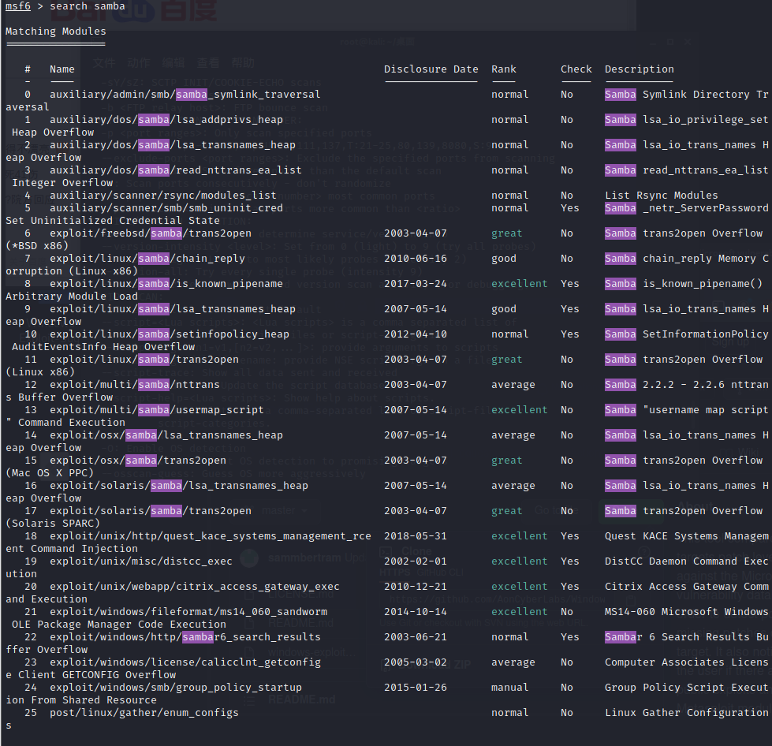Viewport: 772px width, 746px height.
Task: Click module auxiliary/dos/samba/lsa_transnames_heap
Action: pyautogui.click(x=173, y=145)
